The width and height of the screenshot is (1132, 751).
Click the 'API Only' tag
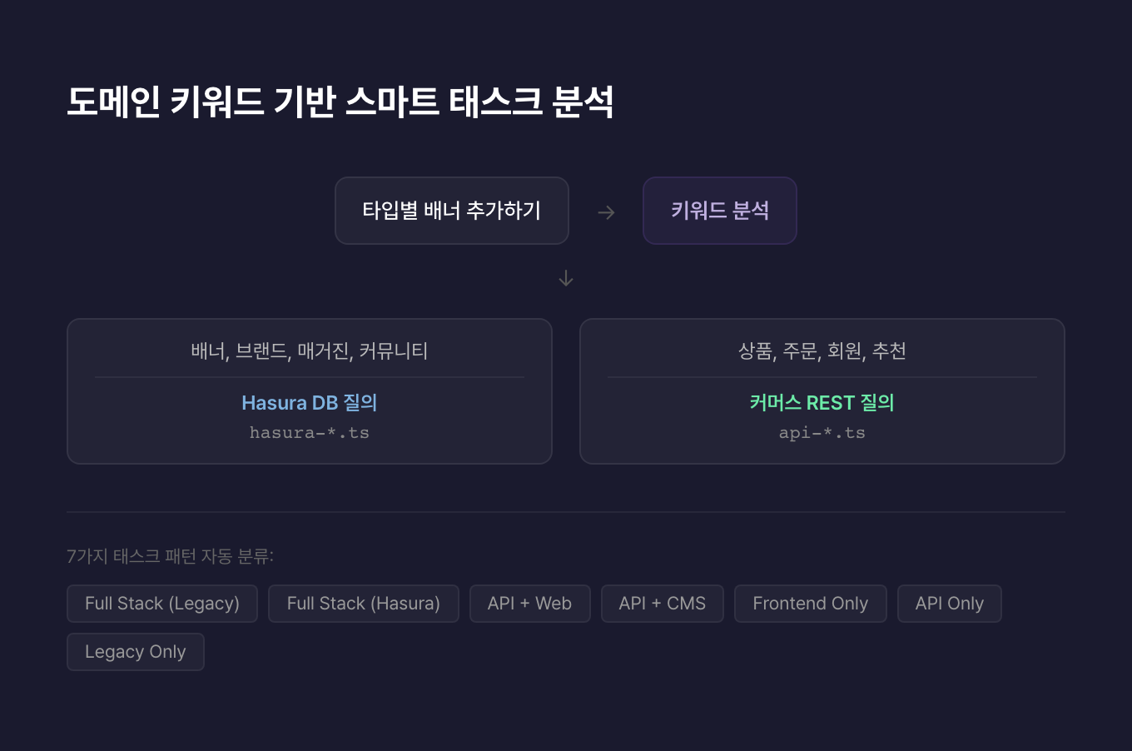949,604
